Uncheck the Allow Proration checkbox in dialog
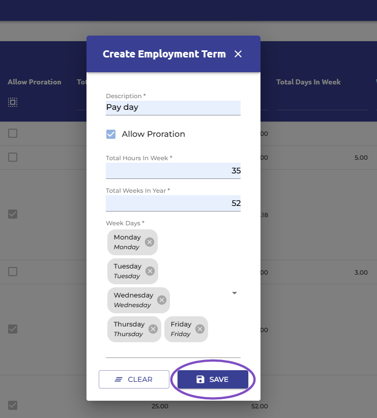377x418 pixels. pos(111,134)
